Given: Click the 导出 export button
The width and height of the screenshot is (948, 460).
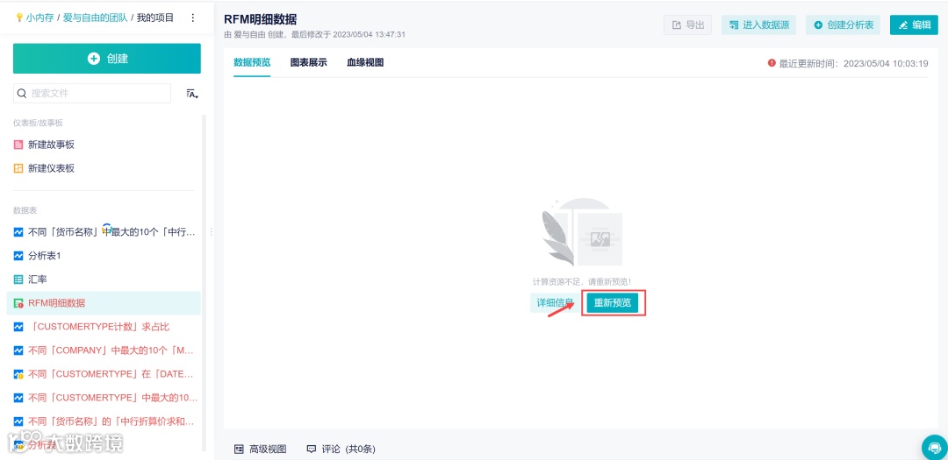Looking at the screenshot, I should 688,25.
